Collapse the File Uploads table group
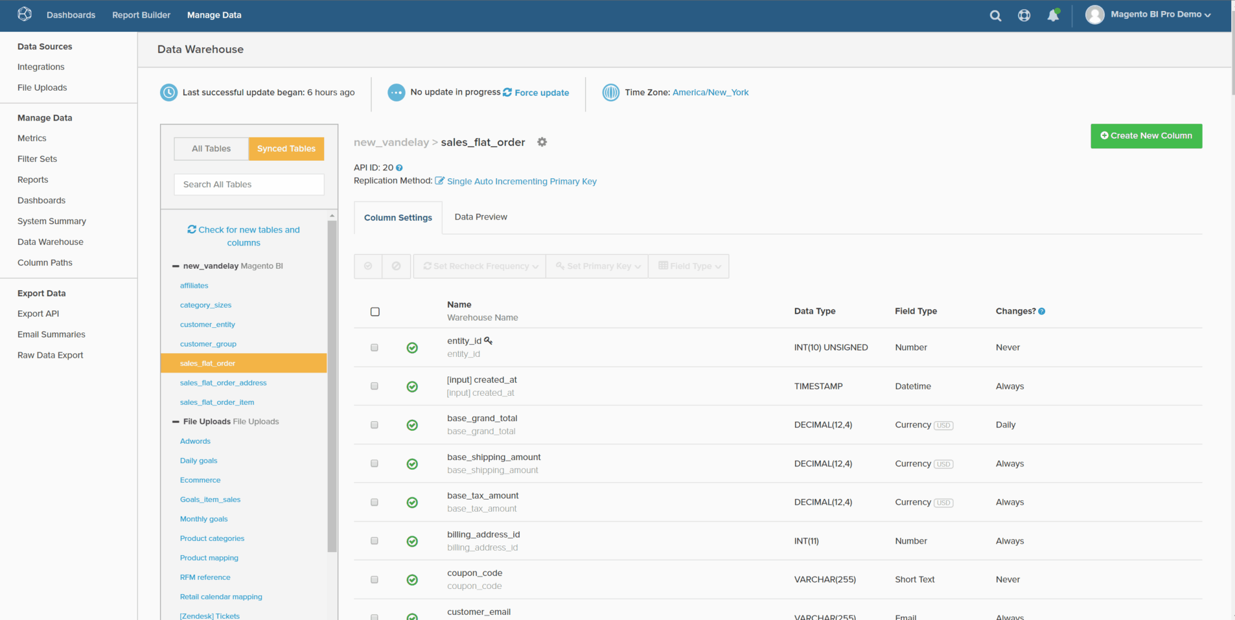This screenshot has height=620, width=1235. (x=176, y=422)
